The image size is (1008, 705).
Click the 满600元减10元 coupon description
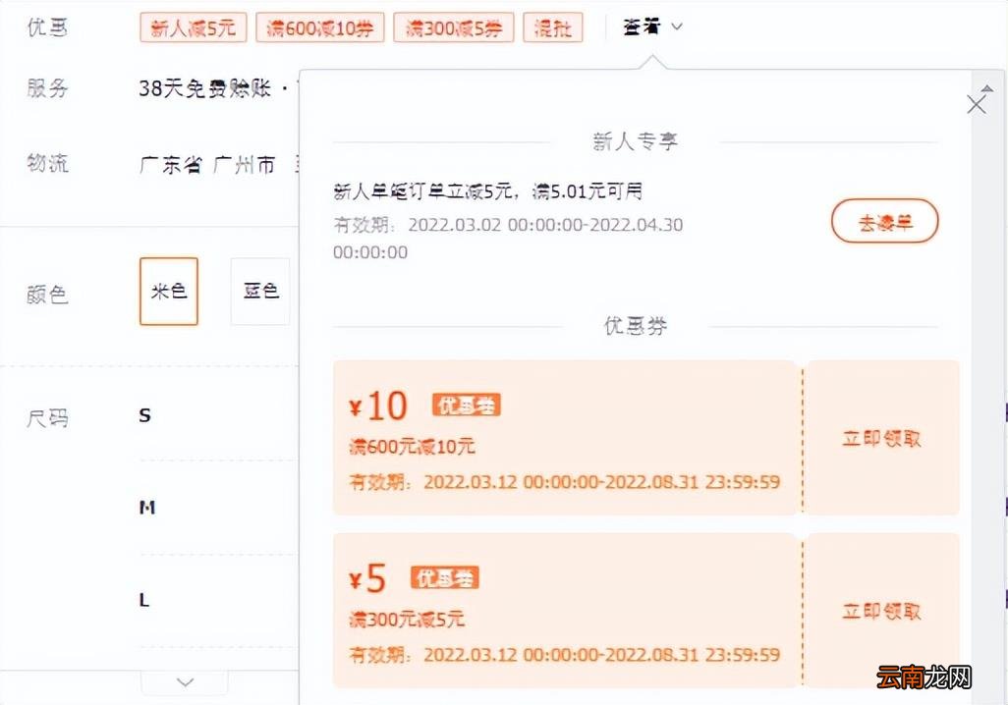412,446
